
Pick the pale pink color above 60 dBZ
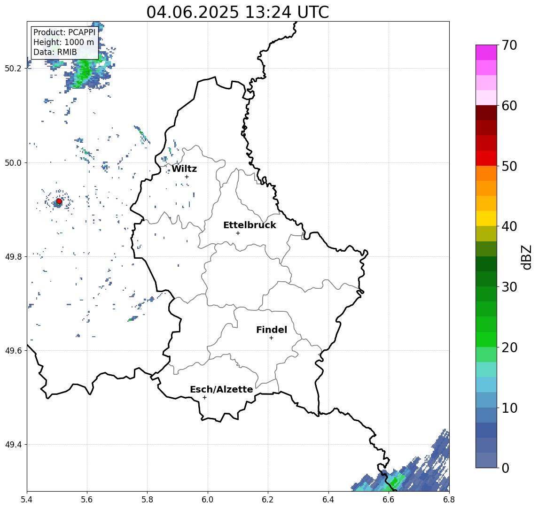click(486, 98)
